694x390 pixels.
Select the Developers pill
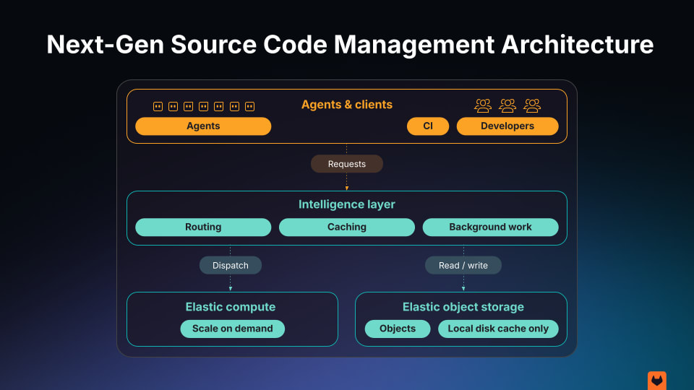tap(507, 126)
